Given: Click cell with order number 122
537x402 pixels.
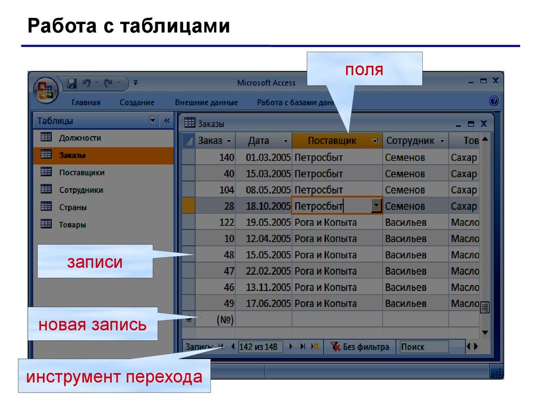Looking at the screenshot, I should 216,223.
